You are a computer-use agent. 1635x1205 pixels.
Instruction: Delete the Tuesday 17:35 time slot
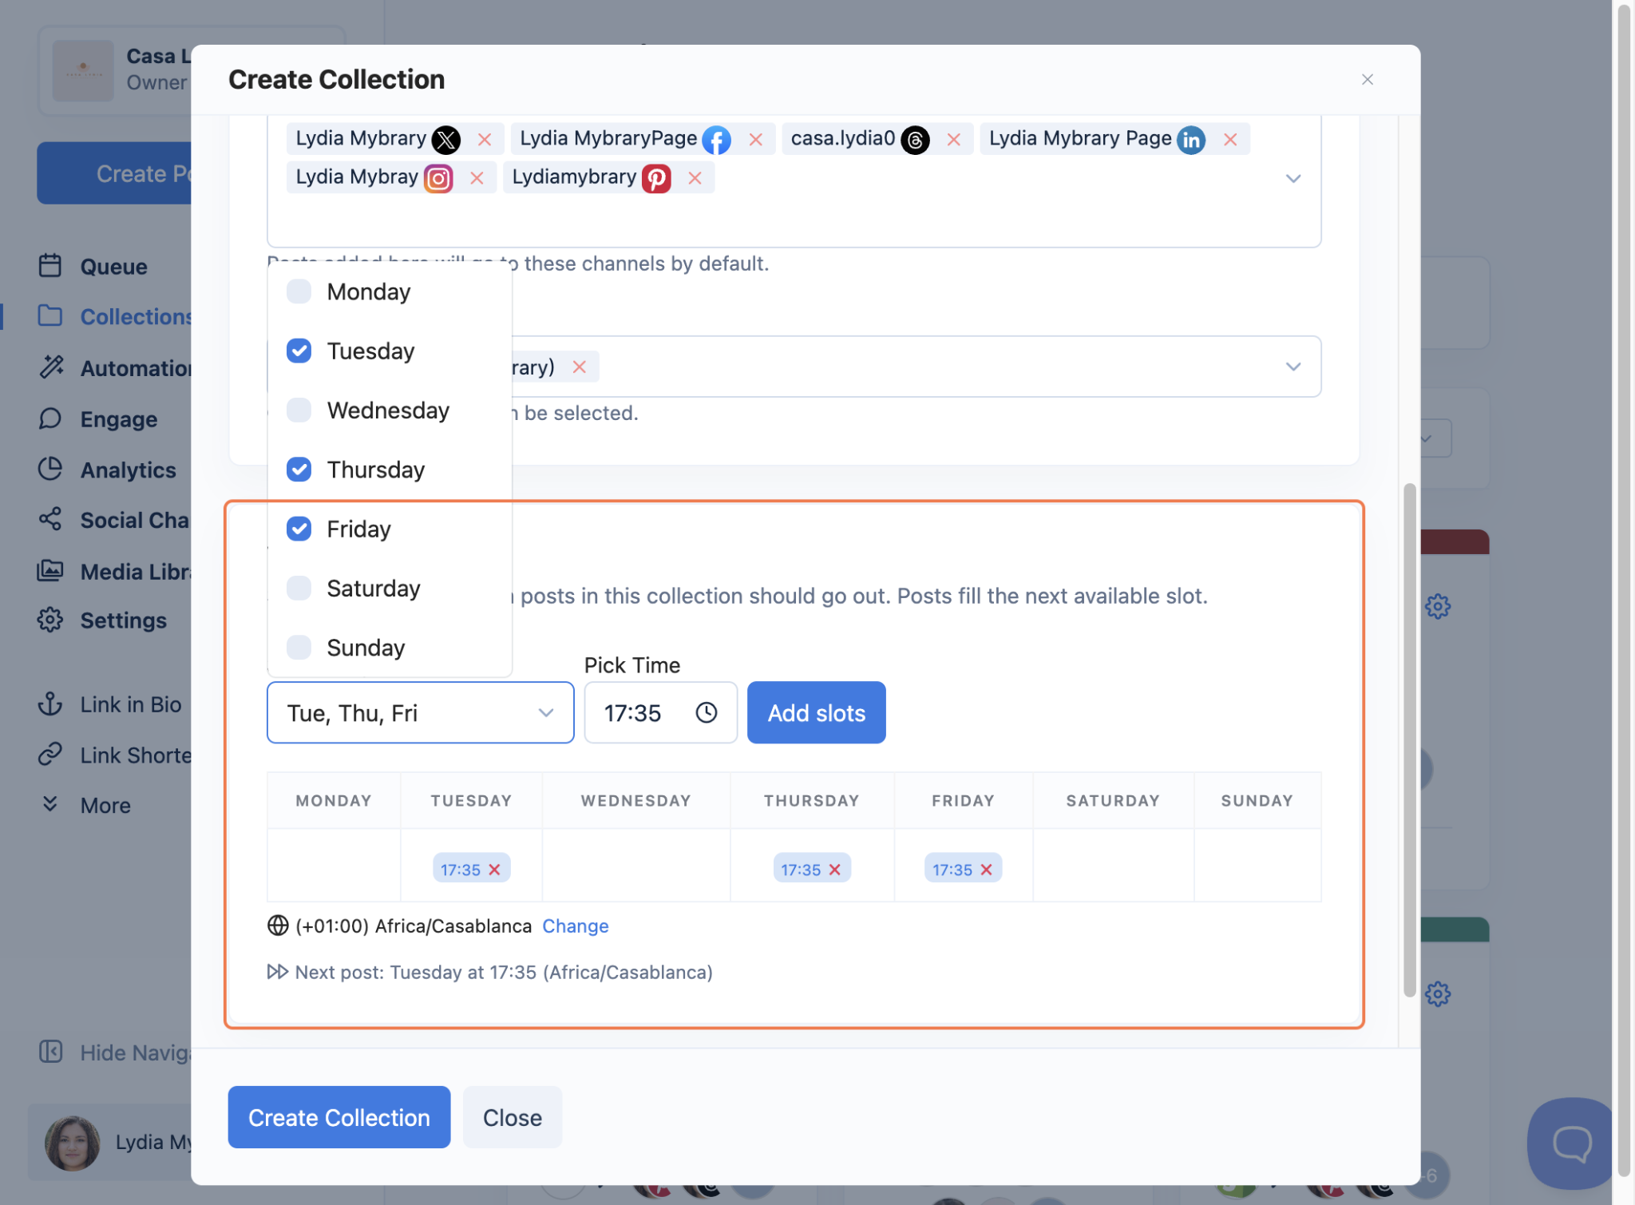[495, 870]
